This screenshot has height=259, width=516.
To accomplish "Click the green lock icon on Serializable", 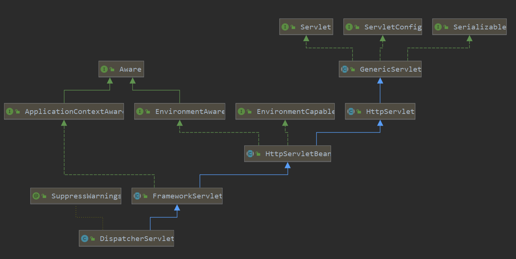I will [446, 27].
